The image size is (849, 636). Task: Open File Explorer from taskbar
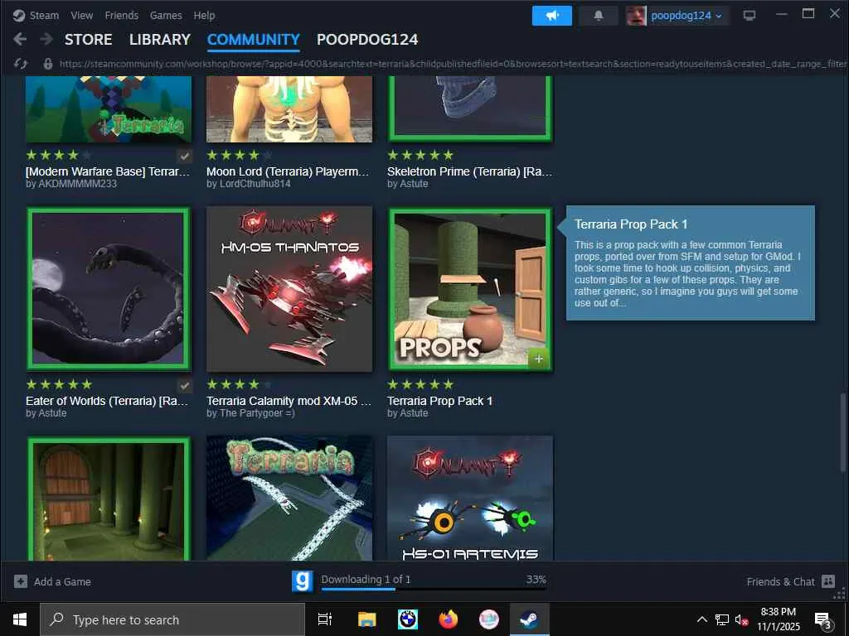(366, 619)
